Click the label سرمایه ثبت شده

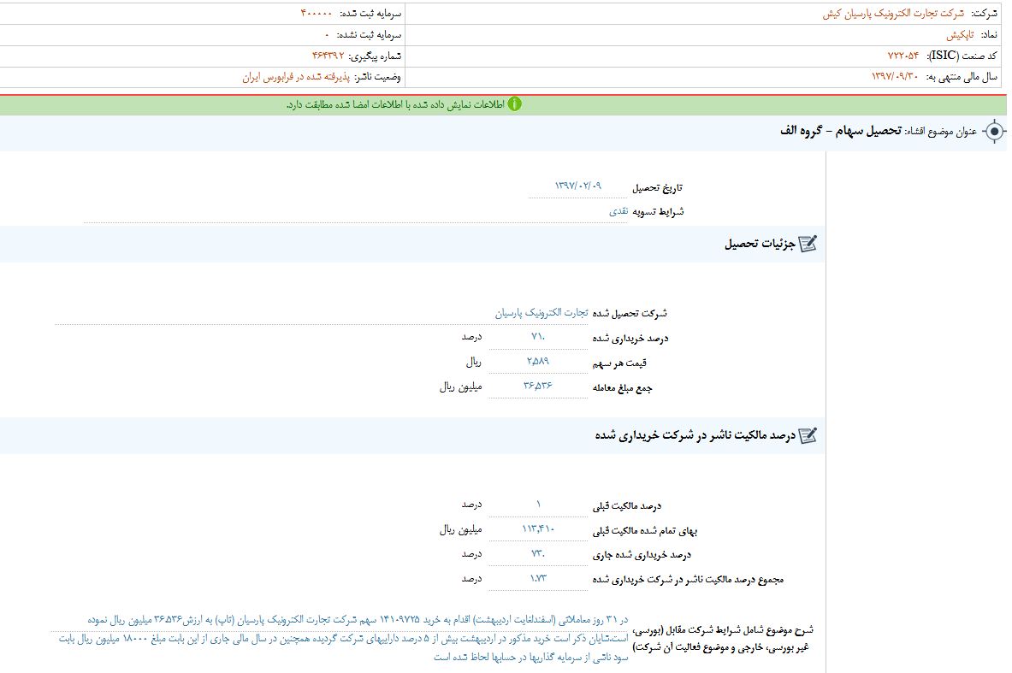(371, 14)
